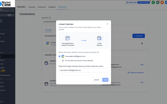The image size is (167, 104).
Task: Select 'Do not add new events' radio
Action: (x=60, y=60)
